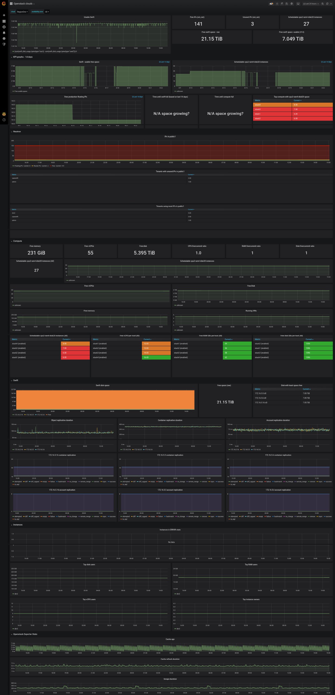Viewport: 335px width, 695px height.
Task: Click the Add panel toolbar icon
Action: coord(271,4)
